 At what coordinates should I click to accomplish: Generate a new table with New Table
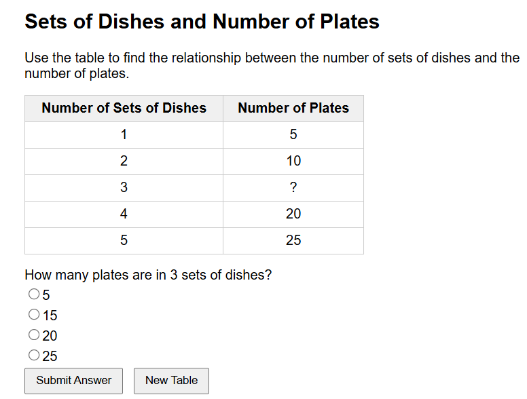tap(171, 381)
